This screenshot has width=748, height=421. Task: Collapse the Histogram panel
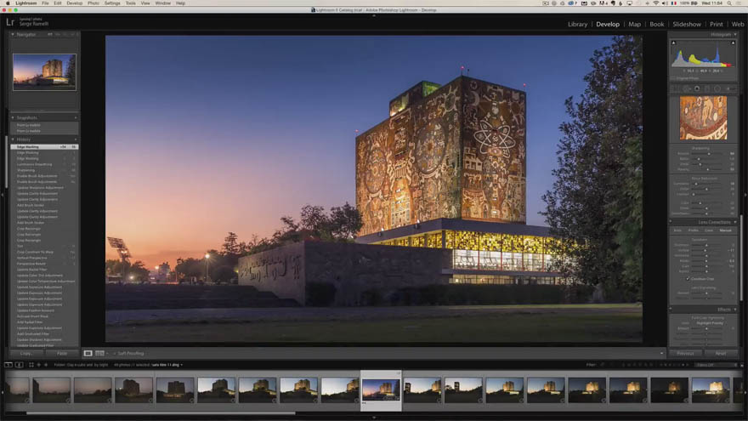[x=735, y=34]
